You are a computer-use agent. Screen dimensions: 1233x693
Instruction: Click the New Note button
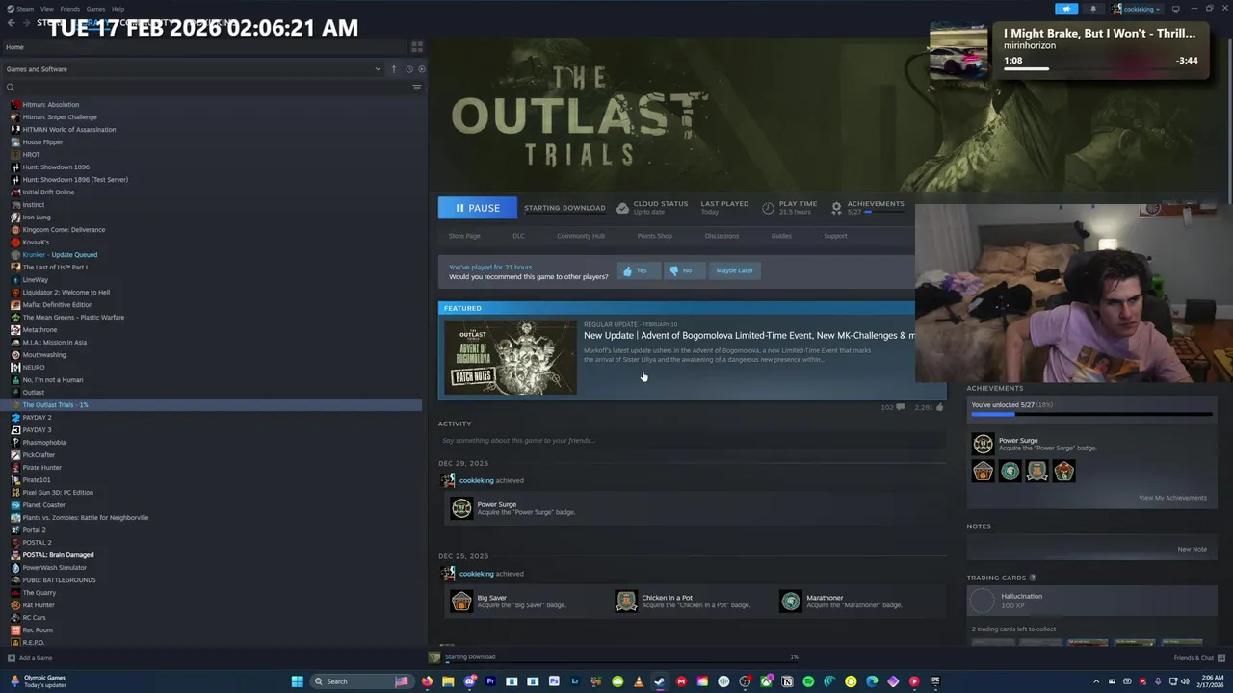[1192, 549]
